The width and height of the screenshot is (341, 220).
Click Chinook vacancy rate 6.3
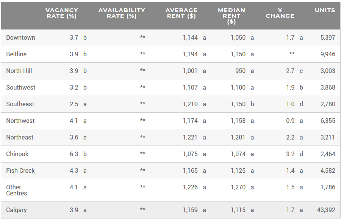coord(74,154)
